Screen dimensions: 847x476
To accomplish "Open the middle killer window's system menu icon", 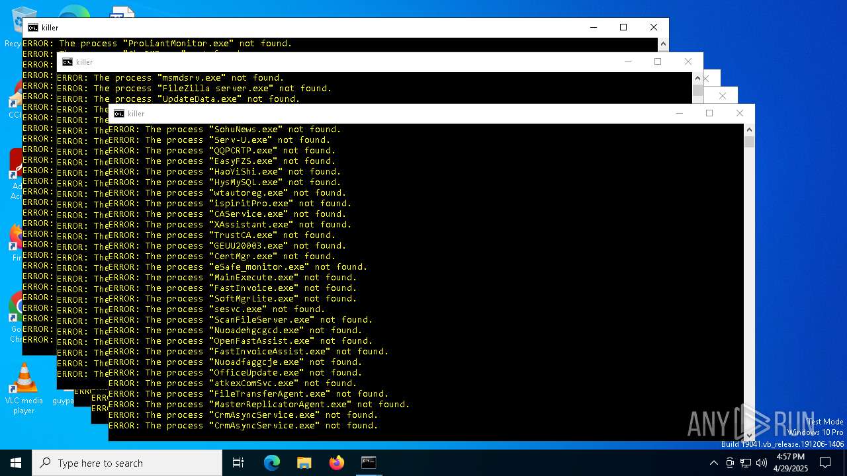I will point(67,62).
